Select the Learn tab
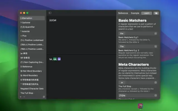 147,13
